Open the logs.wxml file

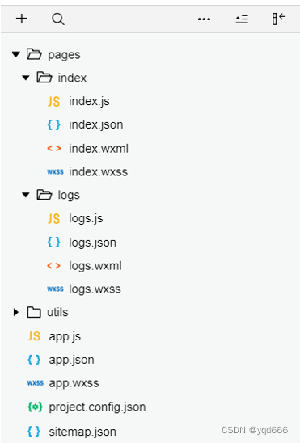coord(95,266)
